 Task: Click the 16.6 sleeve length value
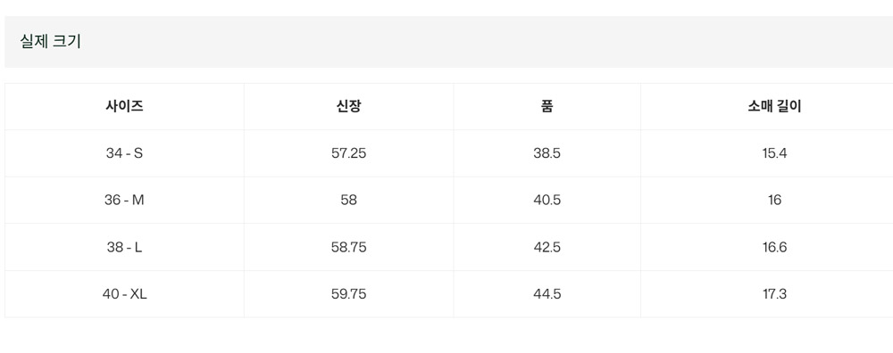[774, 247]
